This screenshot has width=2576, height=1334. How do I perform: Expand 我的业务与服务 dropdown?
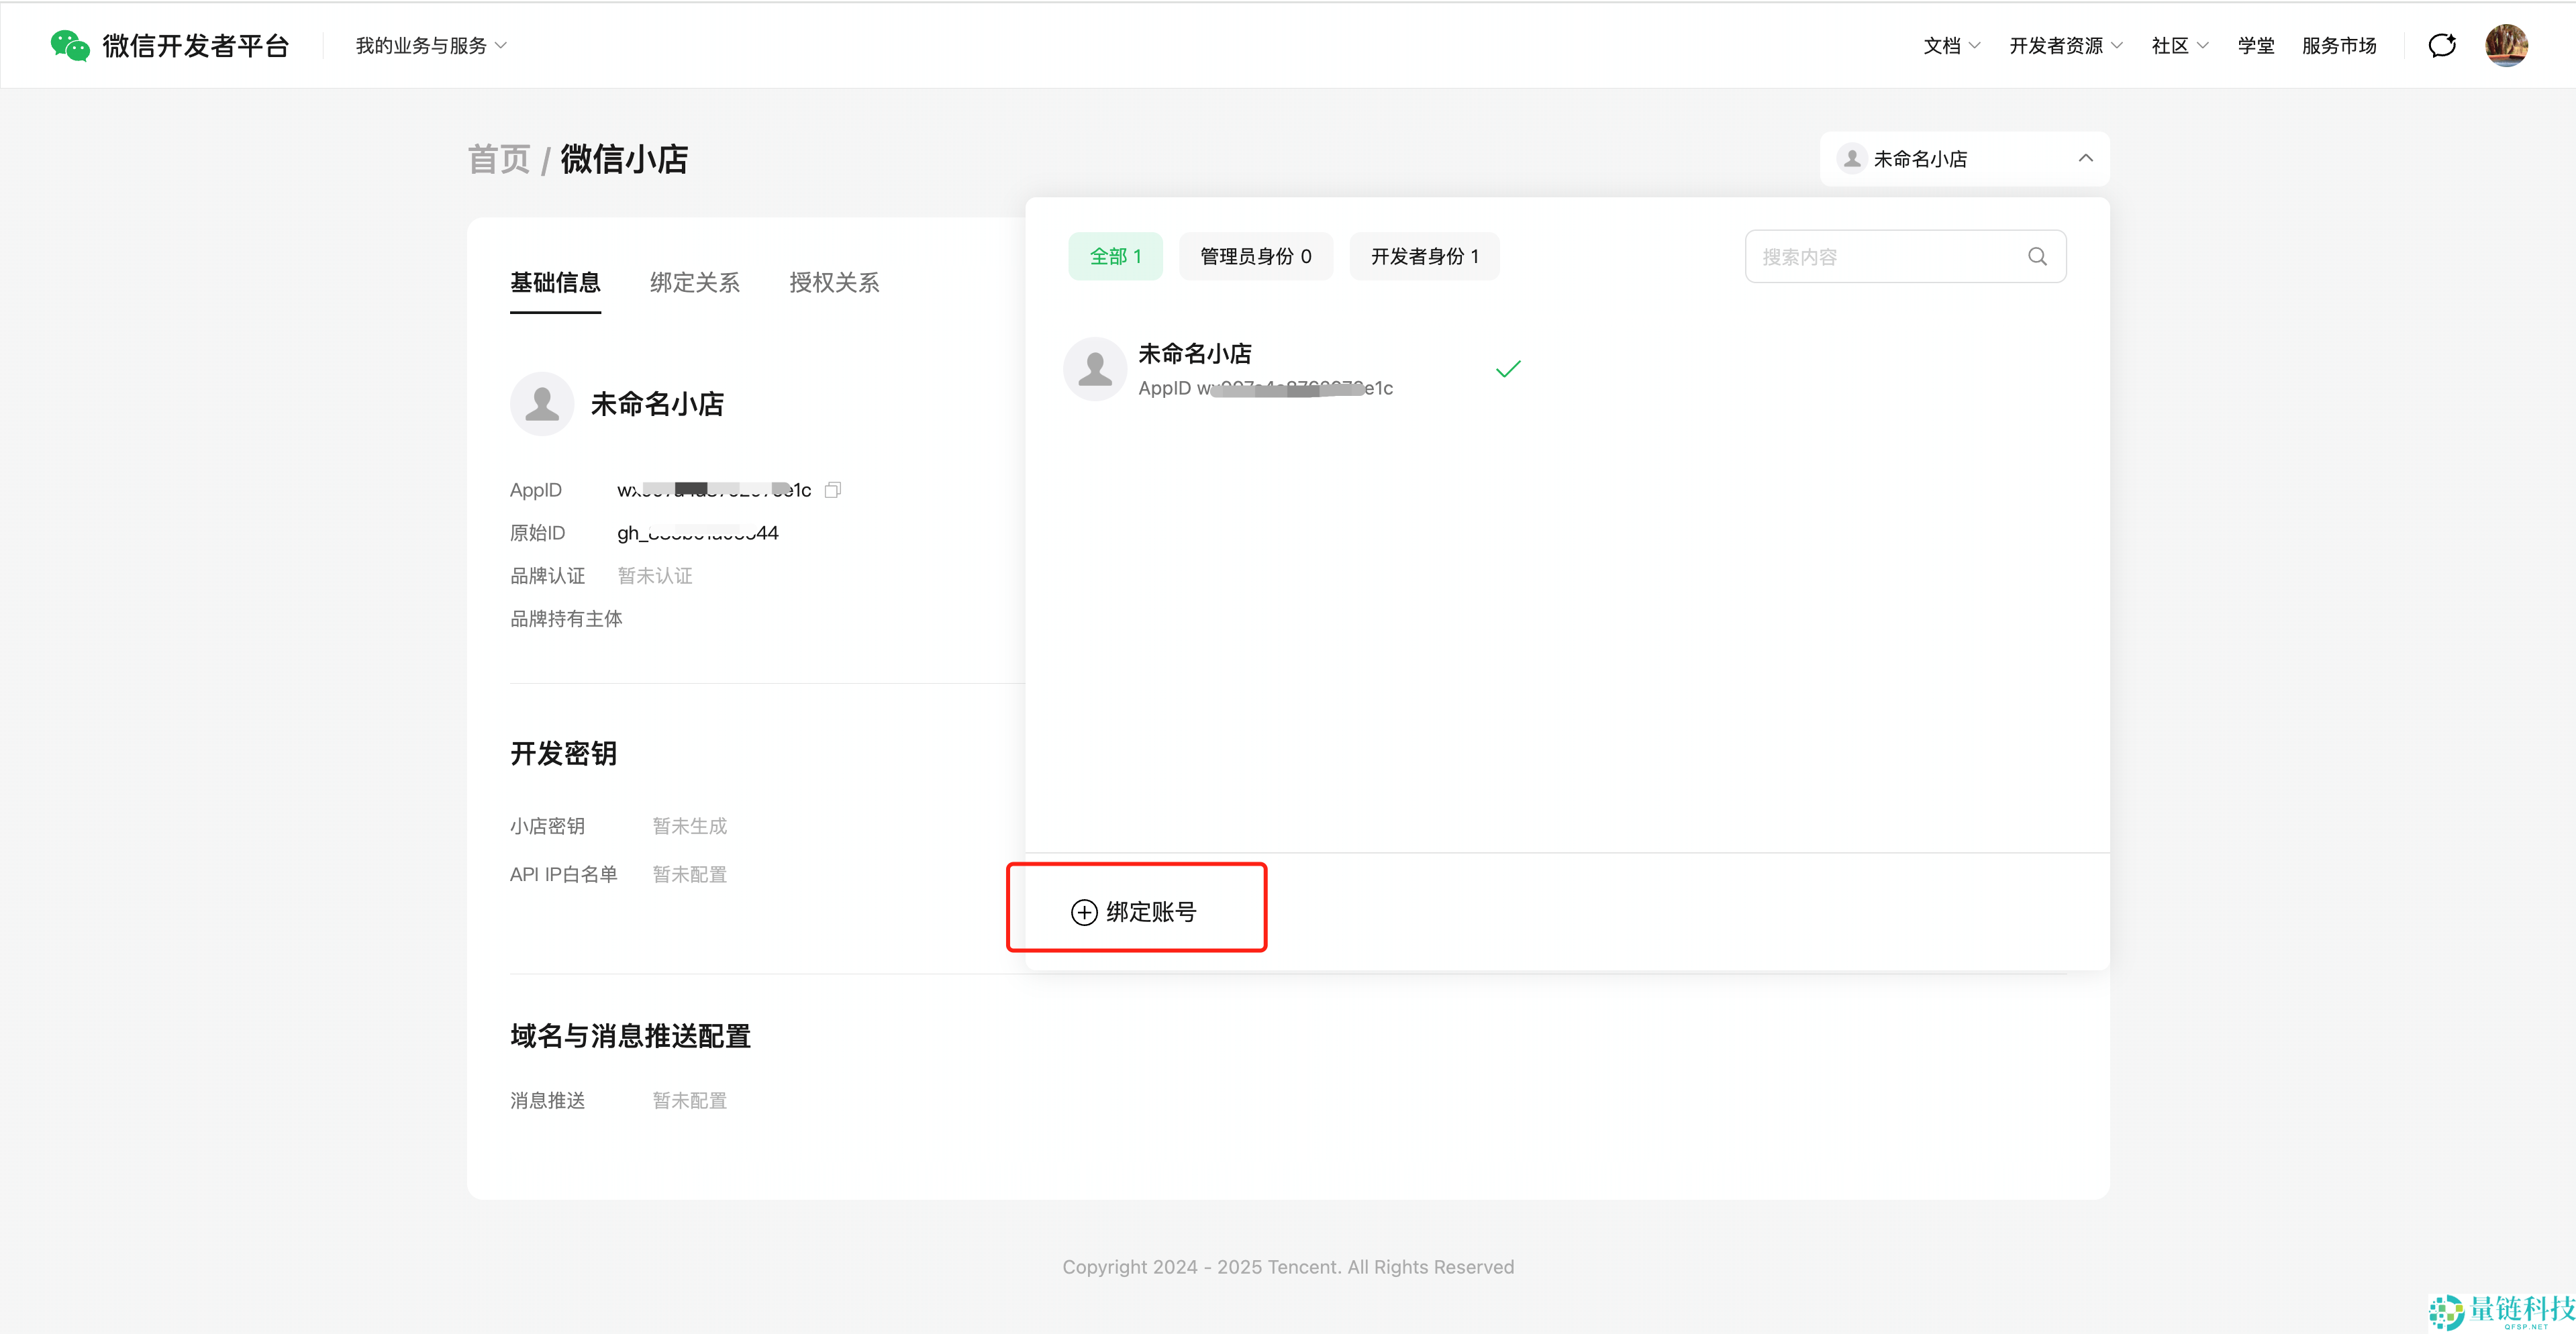pyautogui.click(x=431, y=46)
